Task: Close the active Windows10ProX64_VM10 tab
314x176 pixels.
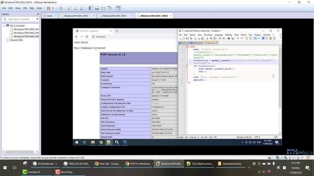Action: pos(171,16)
